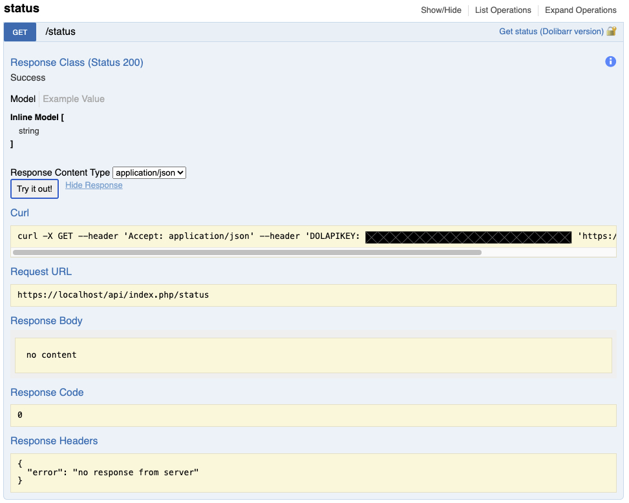Switch to the Example Value tab
Image resolution: width=629 pixels, height=503 pixels.
pos(74,99)
